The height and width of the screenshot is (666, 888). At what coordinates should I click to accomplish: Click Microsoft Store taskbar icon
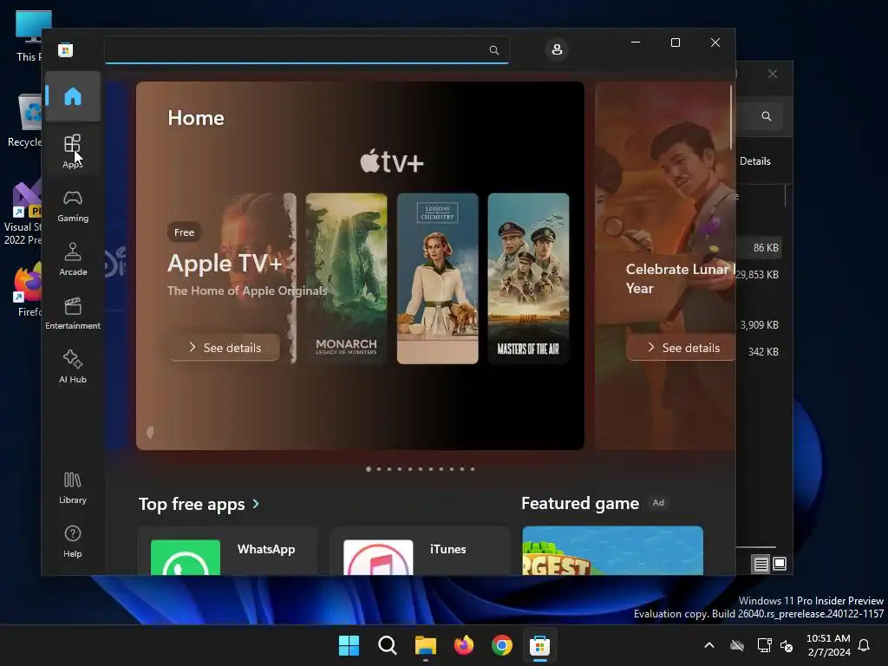[x=539, y=645]
